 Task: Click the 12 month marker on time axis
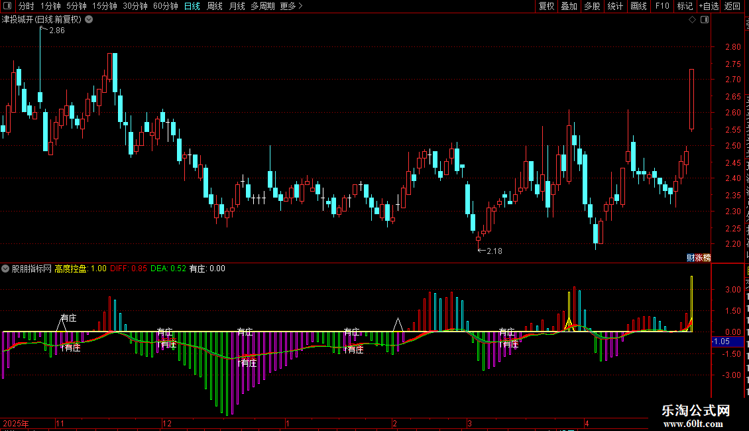pos(167,423)
